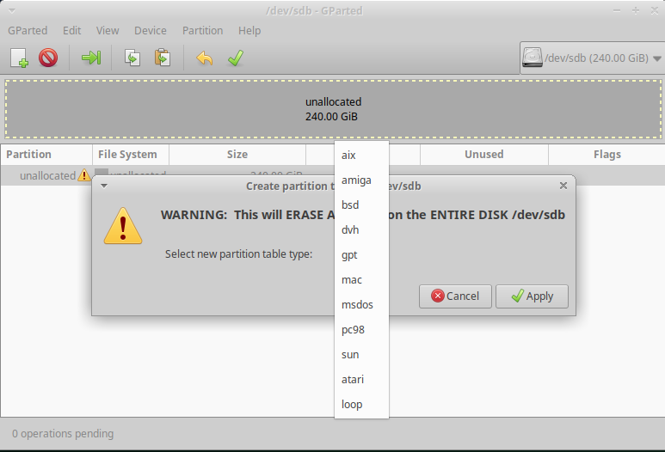
Task: Close the Create partition table dialog
Action: 563,186
